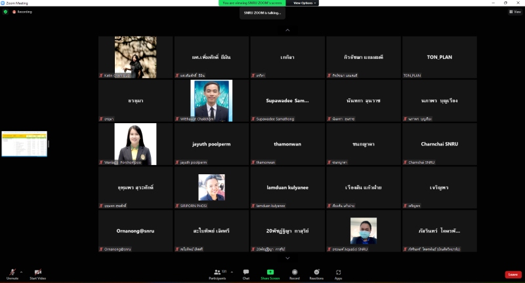Expand the View Options dropdown
525x283 pixels.
(x=305, y=3)
